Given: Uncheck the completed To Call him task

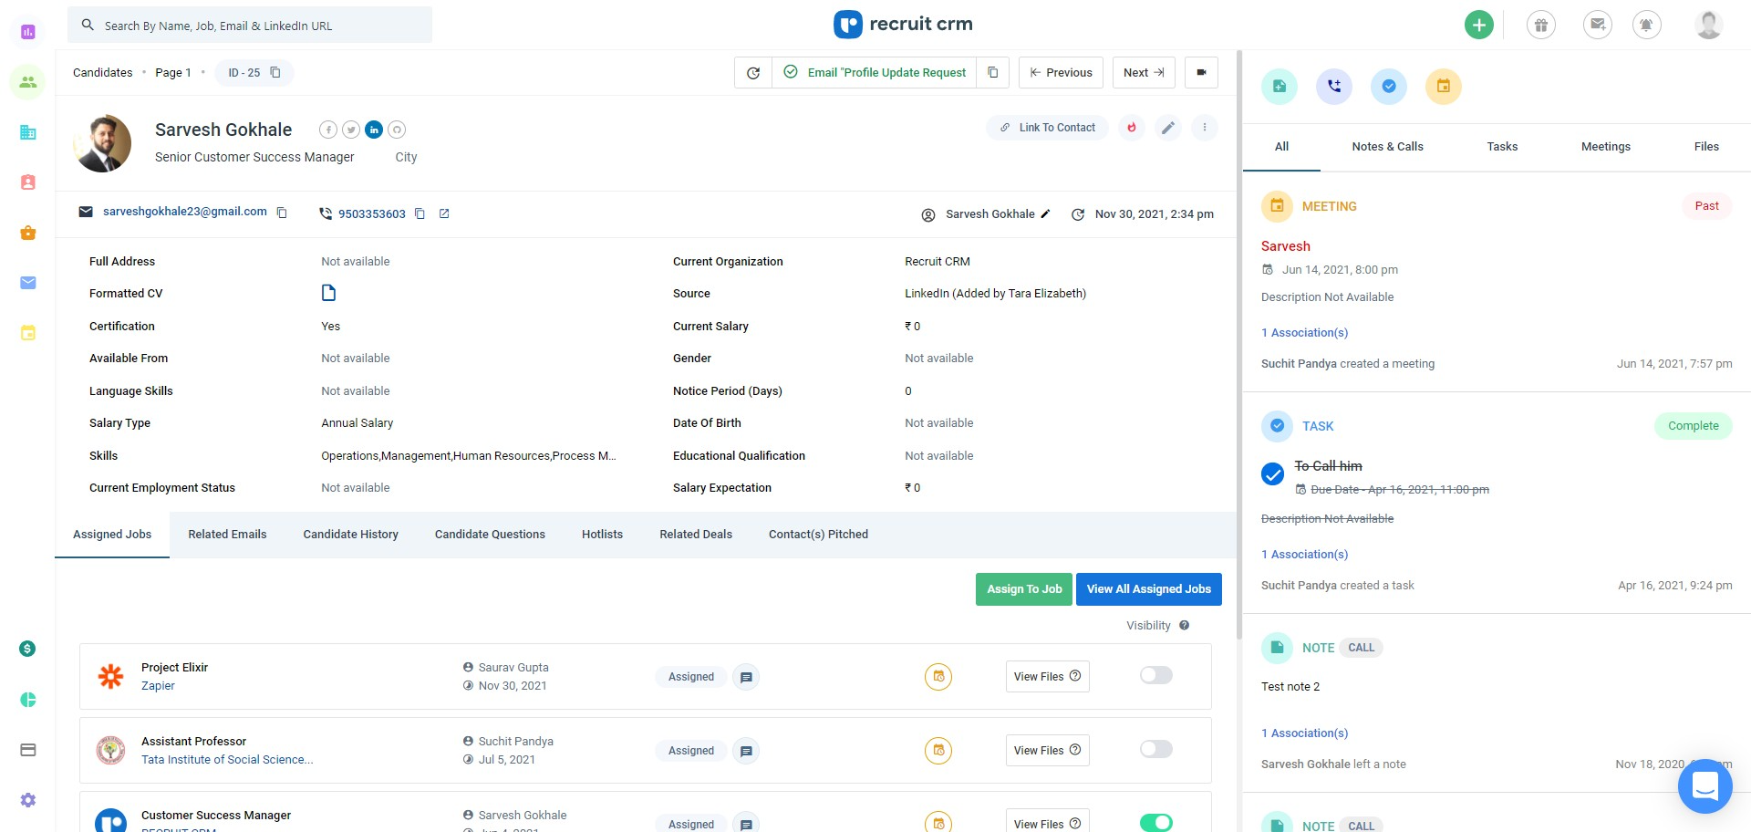Looking at the screenshot, I should 1272,474.
